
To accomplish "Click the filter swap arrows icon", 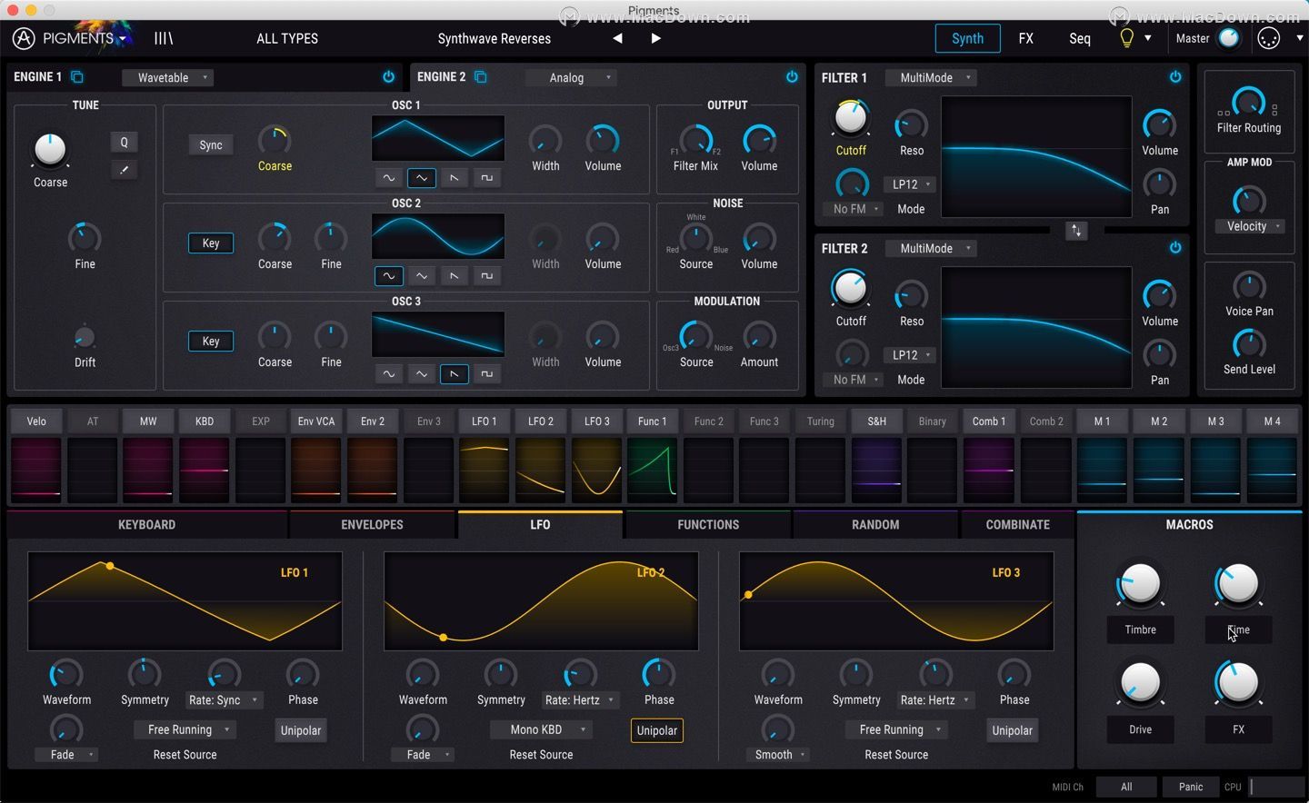I will tap(1076, 231).
